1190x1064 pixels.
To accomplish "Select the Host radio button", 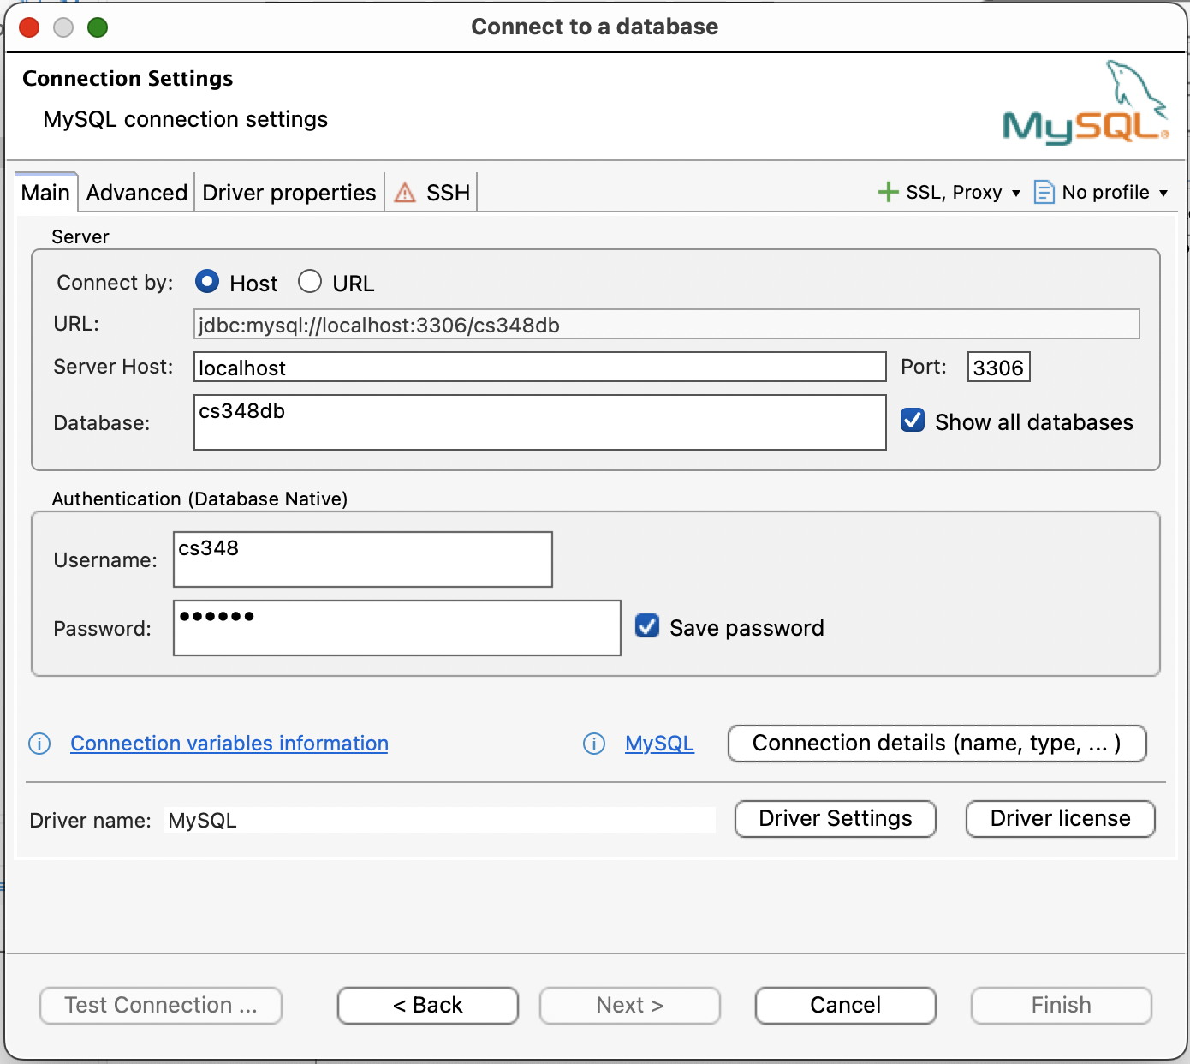I will click(x=207, y=282).
